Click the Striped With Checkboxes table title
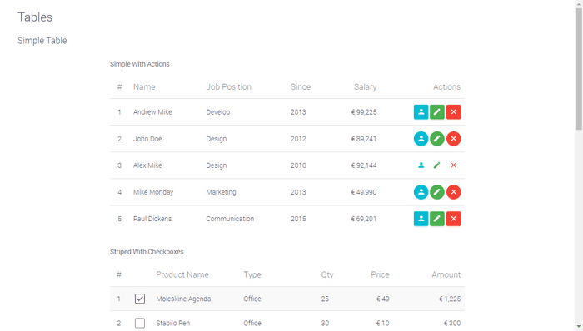This screenshot has height=331, width=583. 147,252
